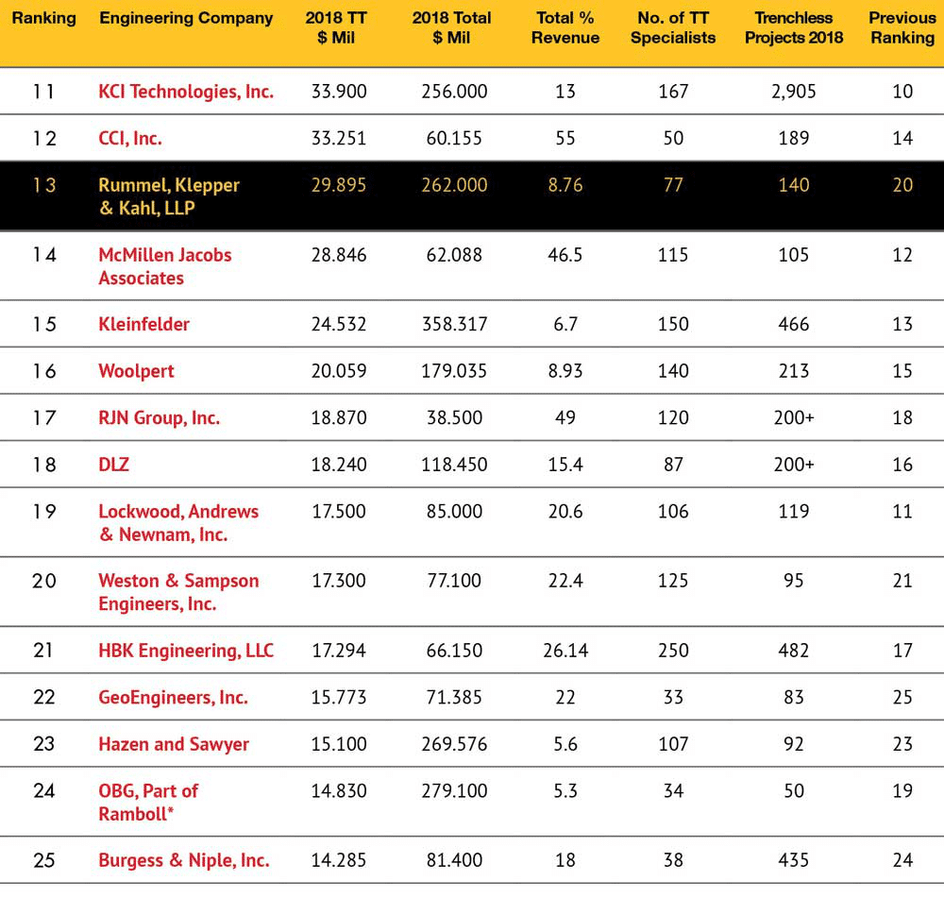The image size is (944, 898).
Task: Select the 8.76 revenue percent cell
Action: 565,185
